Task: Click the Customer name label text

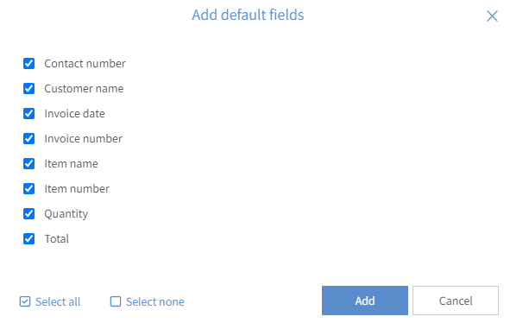Action: pyautogui.click(x=84, y=89)
